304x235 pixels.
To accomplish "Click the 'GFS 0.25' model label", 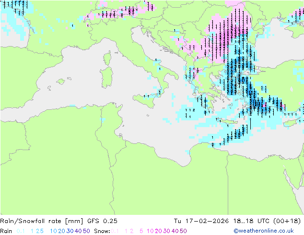I will tap(102, 221).
